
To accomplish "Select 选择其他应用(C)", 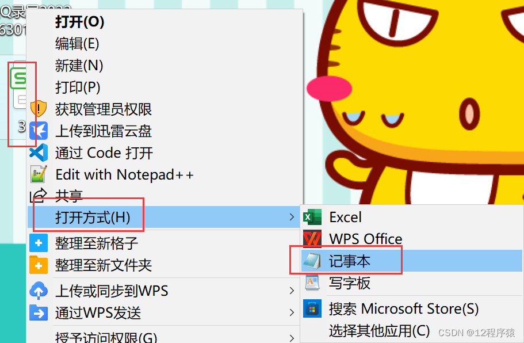I will pos(412,330).
